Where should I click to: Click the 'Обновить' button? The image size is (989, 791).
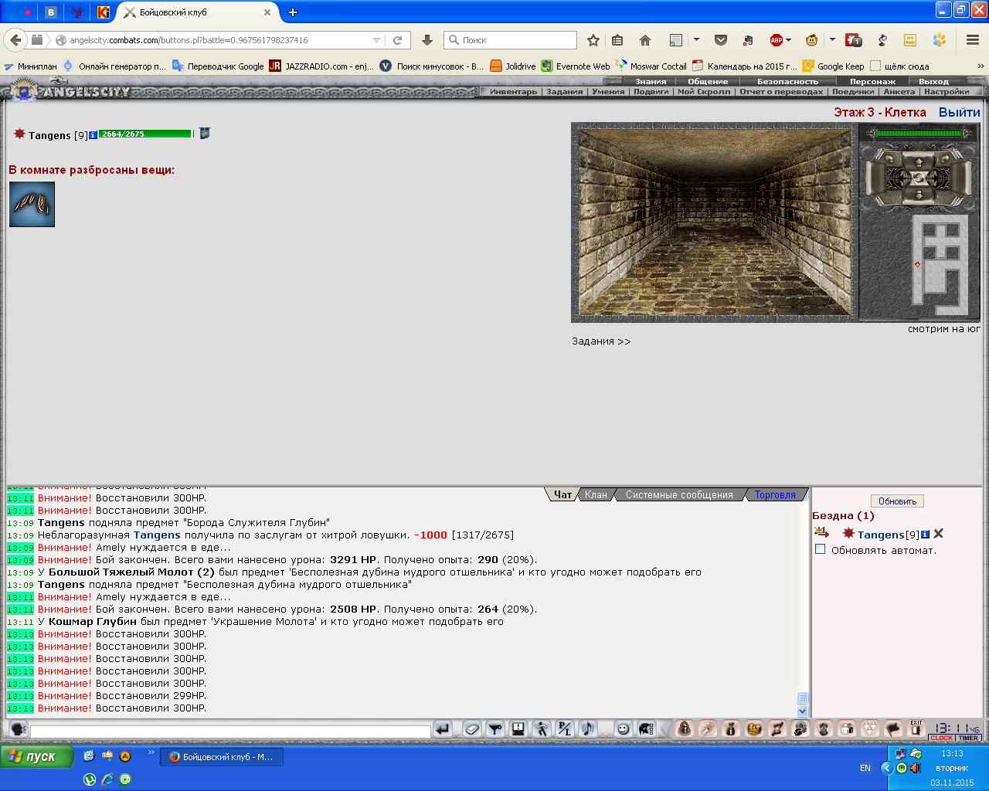897,501
